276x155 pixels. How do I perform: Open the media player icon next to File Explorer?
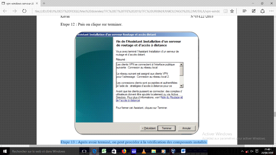pyautogui.click(x=163, y=151)
